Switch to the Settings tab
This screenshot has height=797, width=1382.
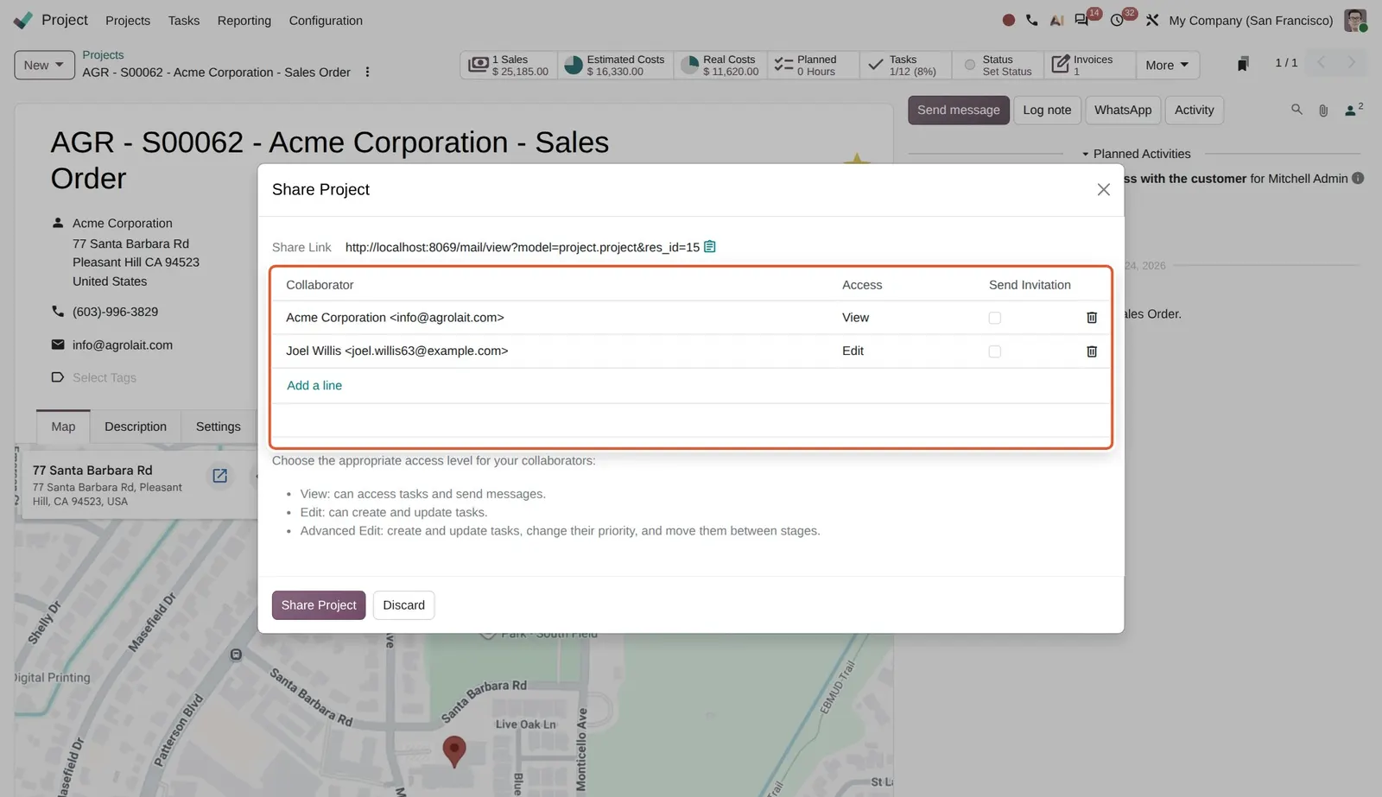point(219,427)
